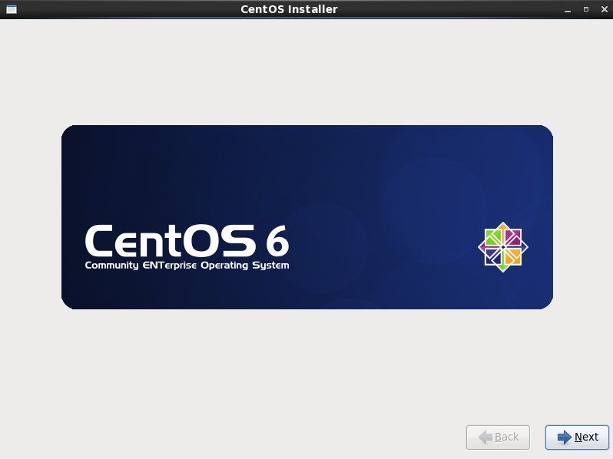Maximize the CentOS Installer window
The height and width of the screenshot is (459, 613).
click(586, 9)
